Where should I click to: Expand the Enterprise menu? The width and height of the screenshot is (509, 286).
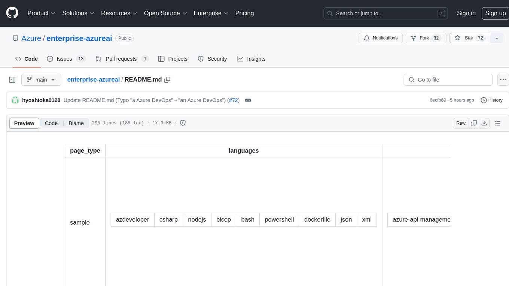211,13
